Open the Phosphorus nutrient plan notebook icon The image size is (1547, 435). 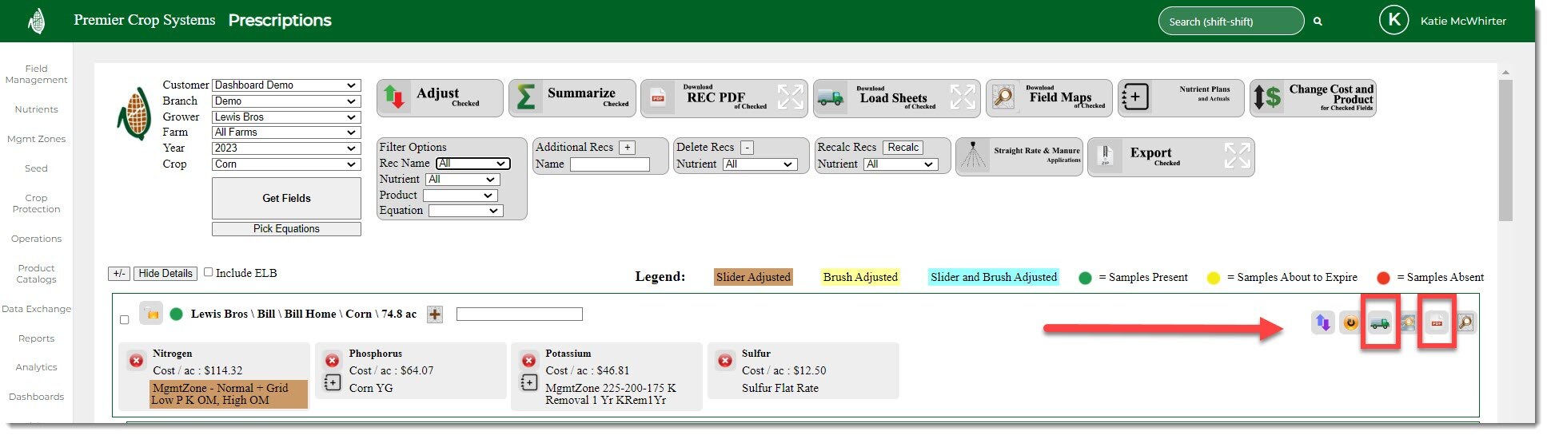[x=333, y=383]
